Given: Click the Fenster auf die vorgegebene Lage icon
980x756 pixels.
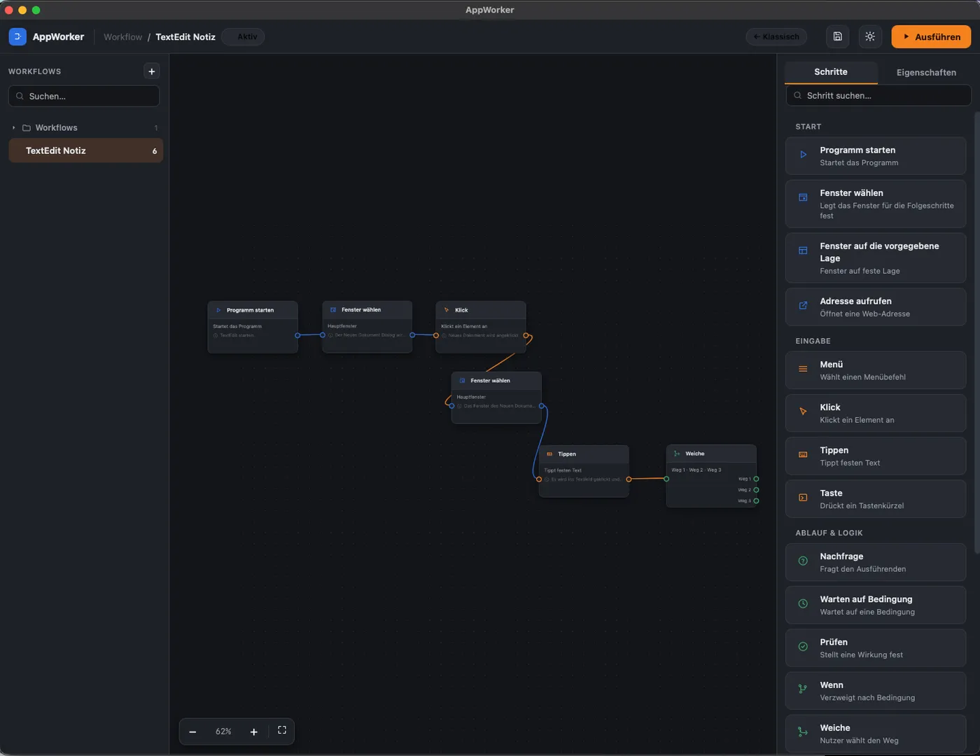Looking at the screenshot, I should [803, 251].
